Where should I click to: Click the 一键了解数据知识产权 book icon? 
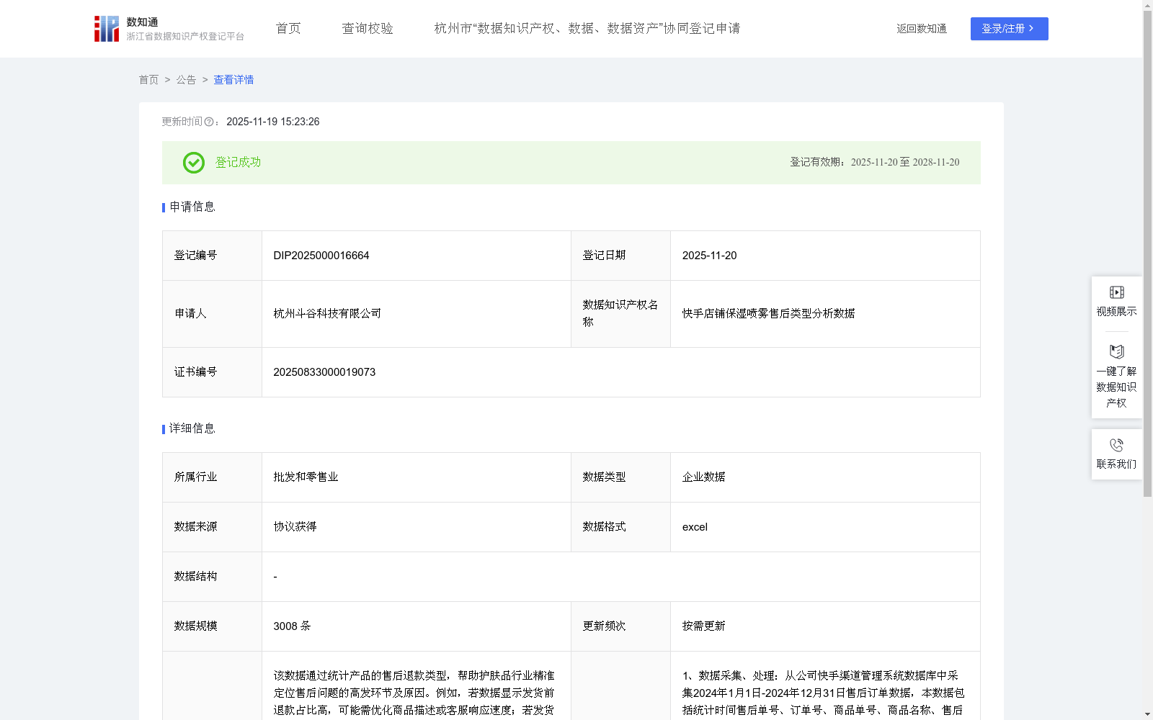pos(1116,352)
